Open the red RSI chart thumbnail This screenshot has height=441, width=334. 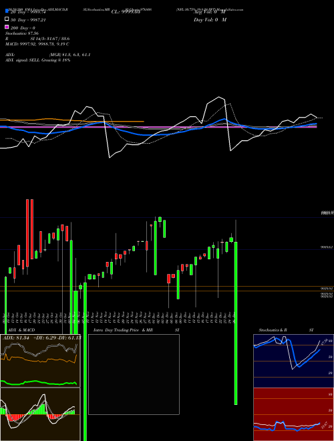[293, 414]
